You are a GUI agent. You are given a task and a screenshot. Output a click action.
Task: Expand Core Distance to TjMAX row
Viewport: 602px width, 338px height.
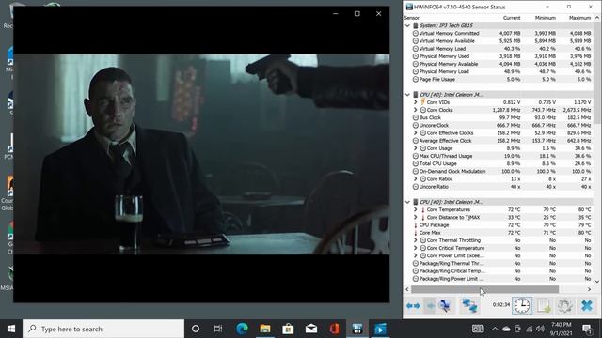click(415, 217)
